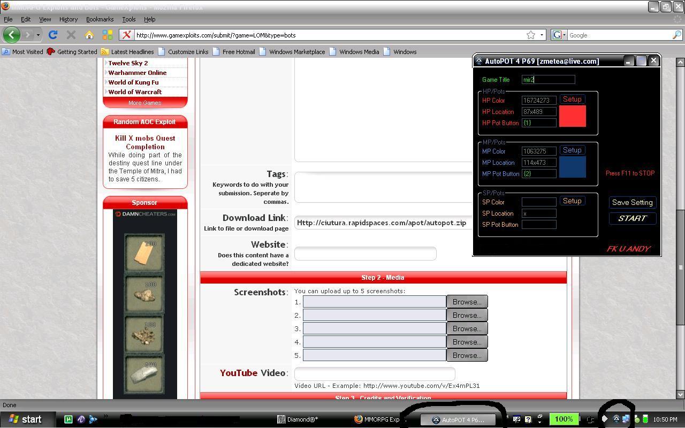The width and height of the screenshot is (685, 428).
Task: Click Browse for screenshot 5
Action: 467,355
